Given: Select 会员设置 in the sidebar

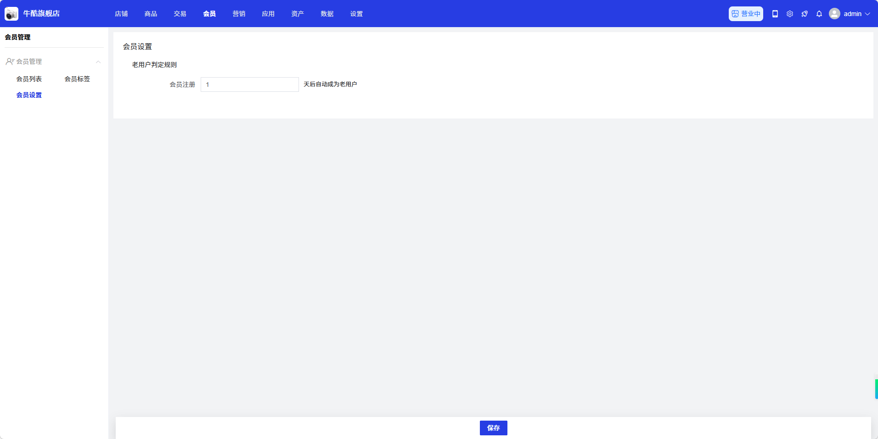Looking at the screenshot, I should [29, 95].
